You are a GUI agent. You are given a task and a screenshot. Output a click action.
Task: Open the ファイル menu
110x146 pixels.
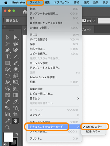[x=35, y=2]
